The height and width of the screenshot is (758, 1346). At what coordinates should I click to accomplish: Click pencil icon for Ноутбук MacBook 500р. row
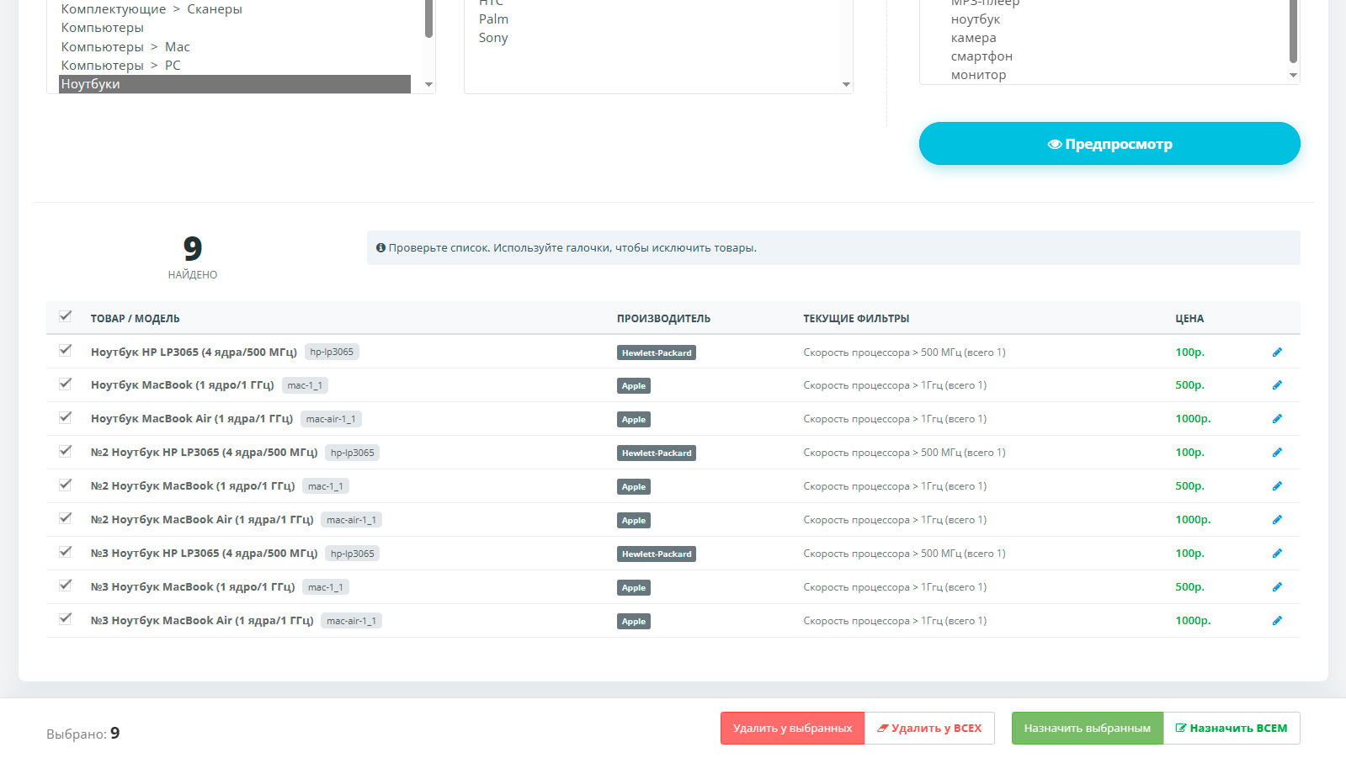(1277, 385)
